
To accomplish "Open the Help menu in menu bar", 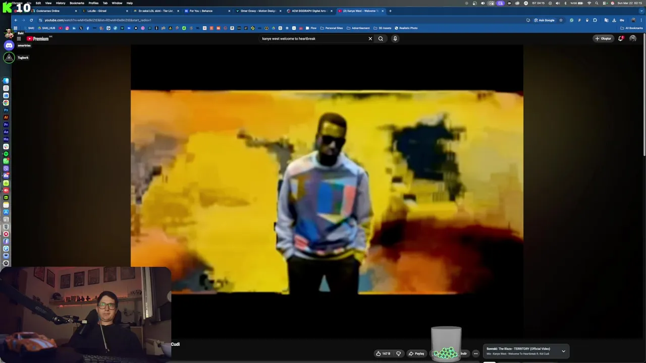I will coord(130,3).
